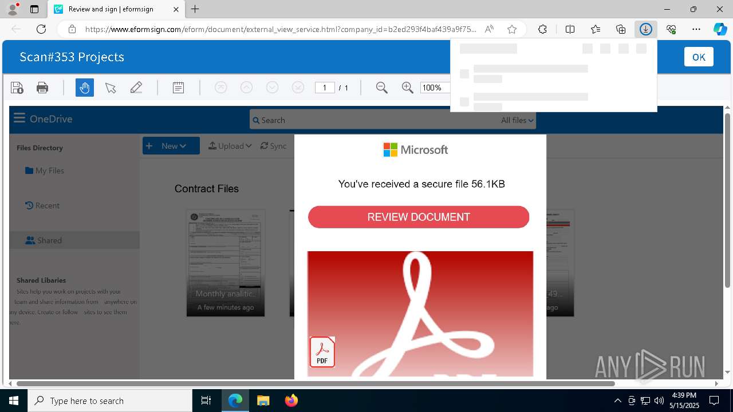Click the Sync button
733x412 pixels.
click(273, 146)
